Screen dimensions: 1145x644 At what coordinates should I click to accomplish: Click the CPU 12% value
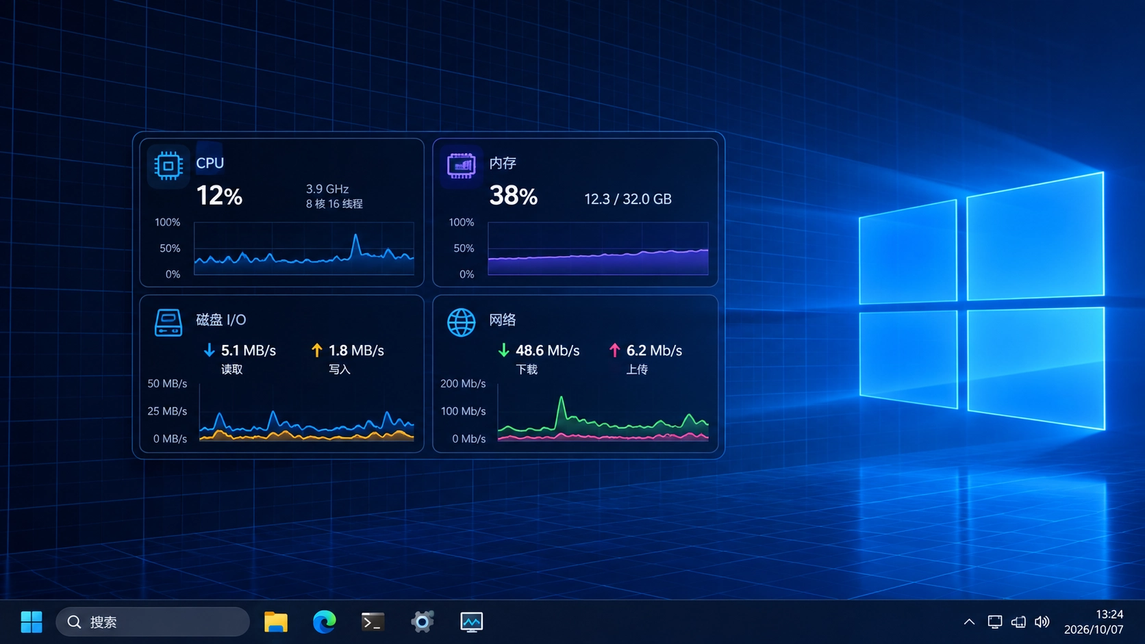[x=219, y=196]
